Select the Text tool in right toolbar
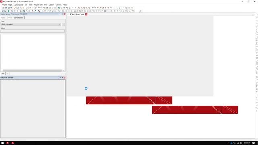The image size is (258, 145). [256, 86]
